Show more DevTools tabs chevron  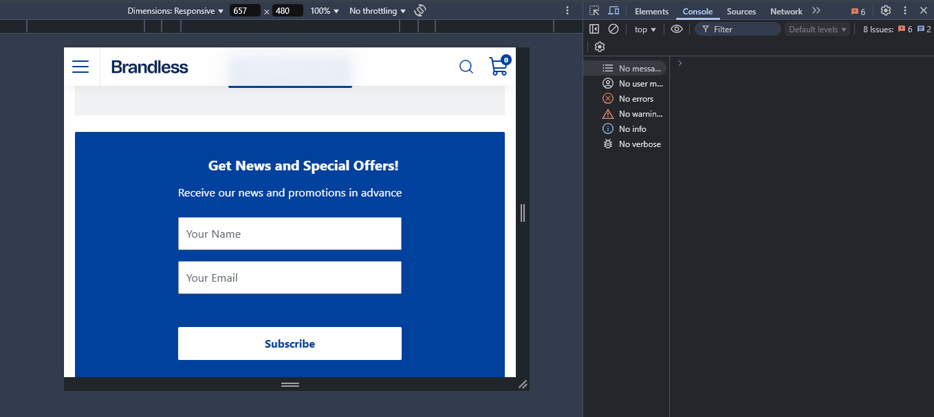click(816, 10)
